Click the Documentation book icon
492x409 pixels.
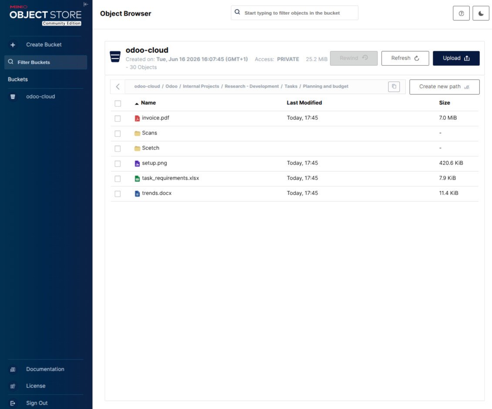point(13,369)
